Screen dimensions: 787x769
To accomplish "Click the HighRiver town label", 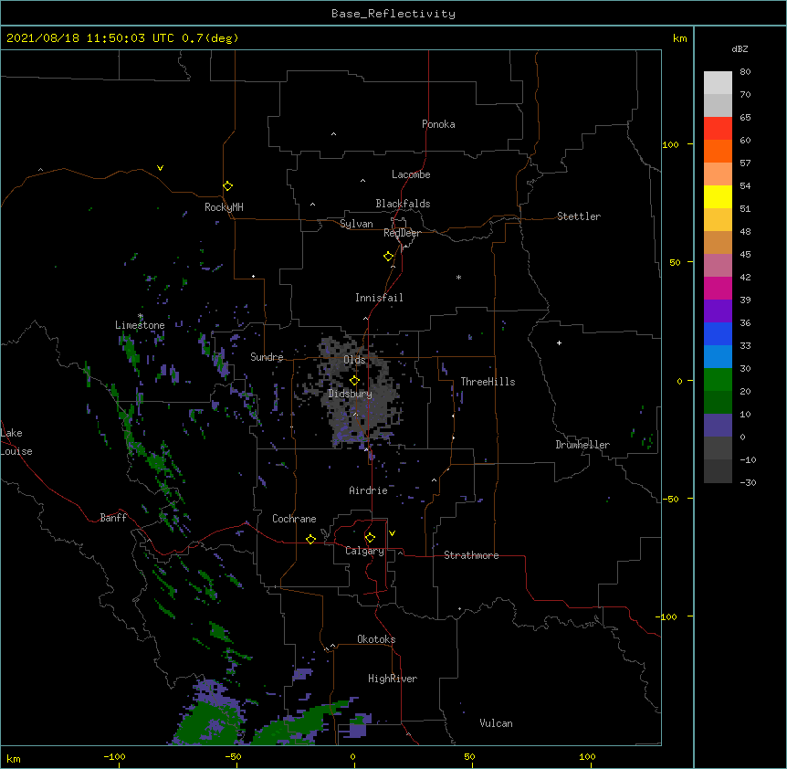I will (393, 679).
